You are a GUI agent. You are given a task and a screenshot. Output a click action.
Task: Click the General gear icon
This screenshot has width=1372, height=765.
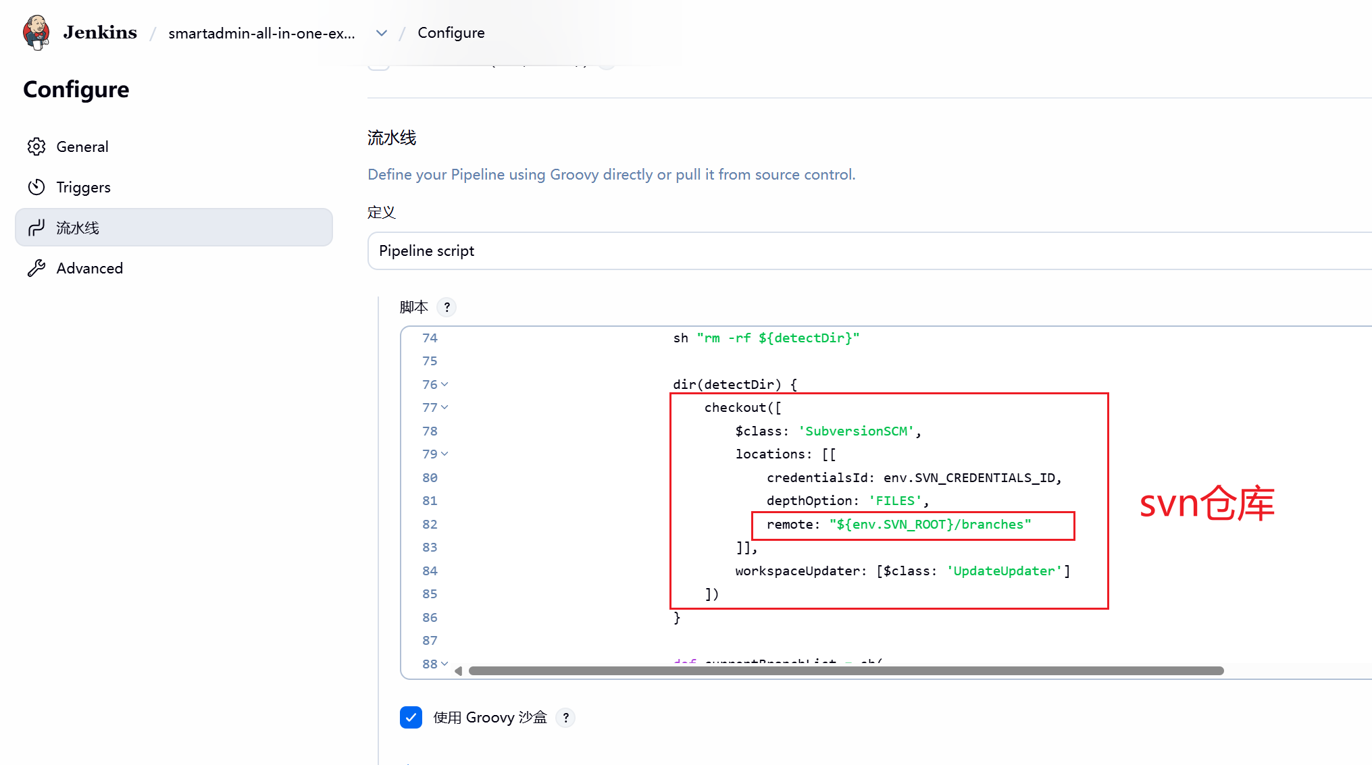36,147
